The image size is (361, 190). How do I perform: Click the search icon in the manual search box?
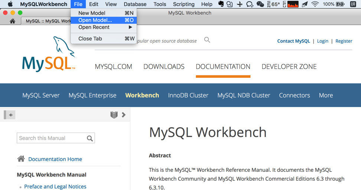click(90, 138)
